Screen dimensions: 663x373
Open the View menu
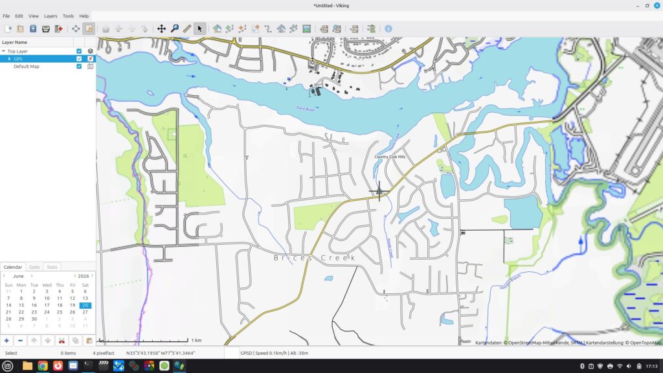point(34,16)
